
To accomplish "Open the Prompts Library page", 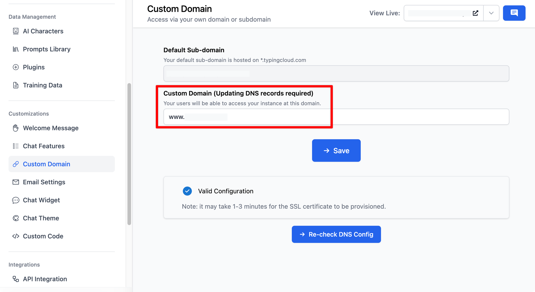I will [62, 49].
